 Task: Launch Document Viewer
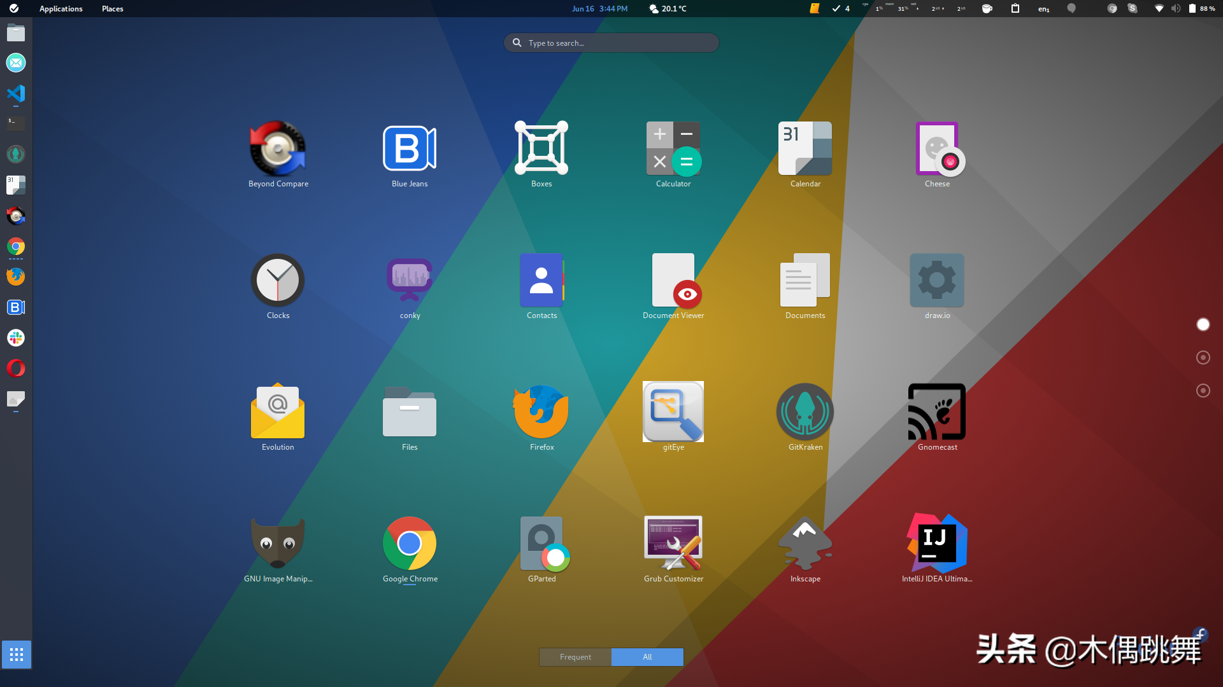[673, 286]
